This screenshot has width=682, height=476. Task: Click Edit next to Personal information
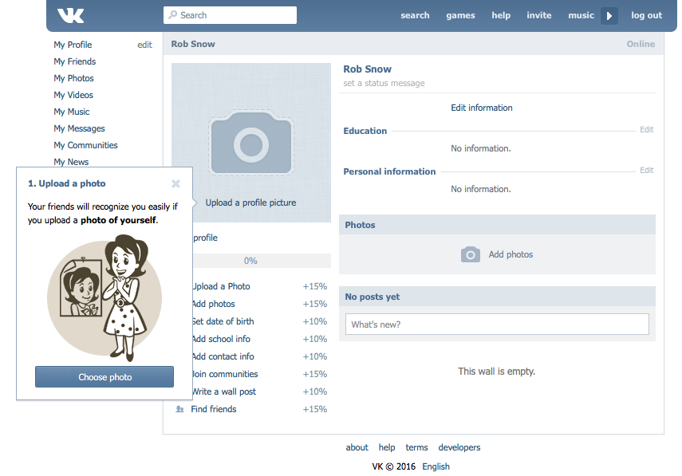[x=646, y=171]
